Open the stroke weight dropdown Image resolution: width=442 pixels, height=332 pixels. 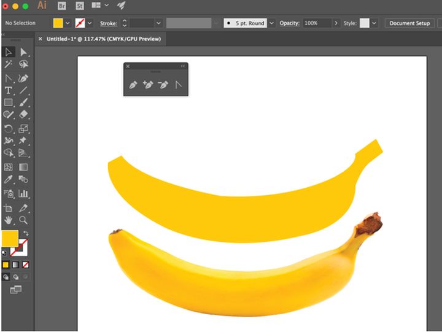158,23
